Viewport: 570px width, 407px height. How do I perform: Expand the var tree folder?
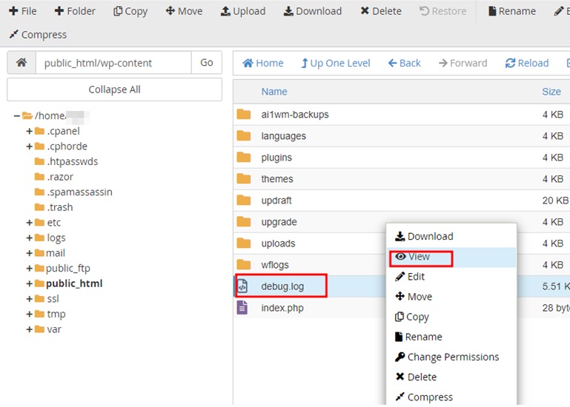tap(30, 329)
